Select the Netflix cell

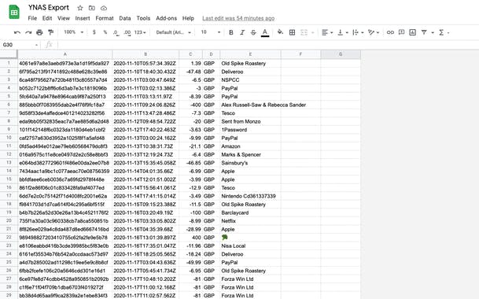click(250, 221)
